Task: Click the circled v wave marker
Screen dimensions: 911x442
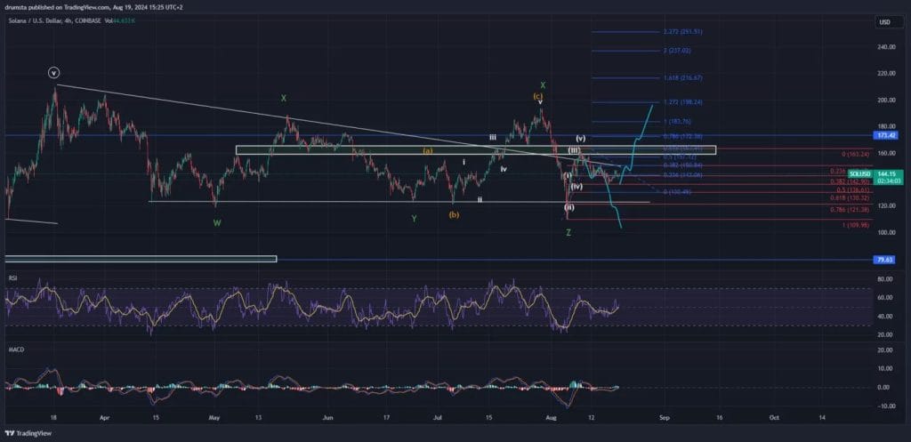Action: pos(54,74)
